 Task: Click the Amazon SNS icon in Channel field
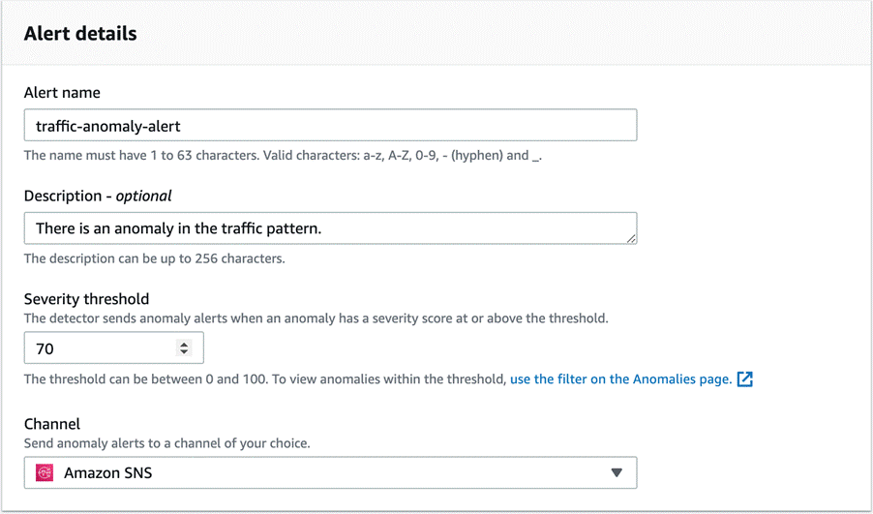point(45,473)
